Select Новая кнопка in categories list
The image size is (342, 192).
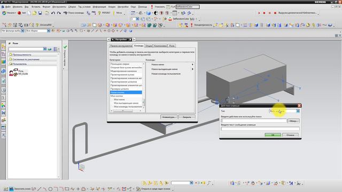pos(126,92)
